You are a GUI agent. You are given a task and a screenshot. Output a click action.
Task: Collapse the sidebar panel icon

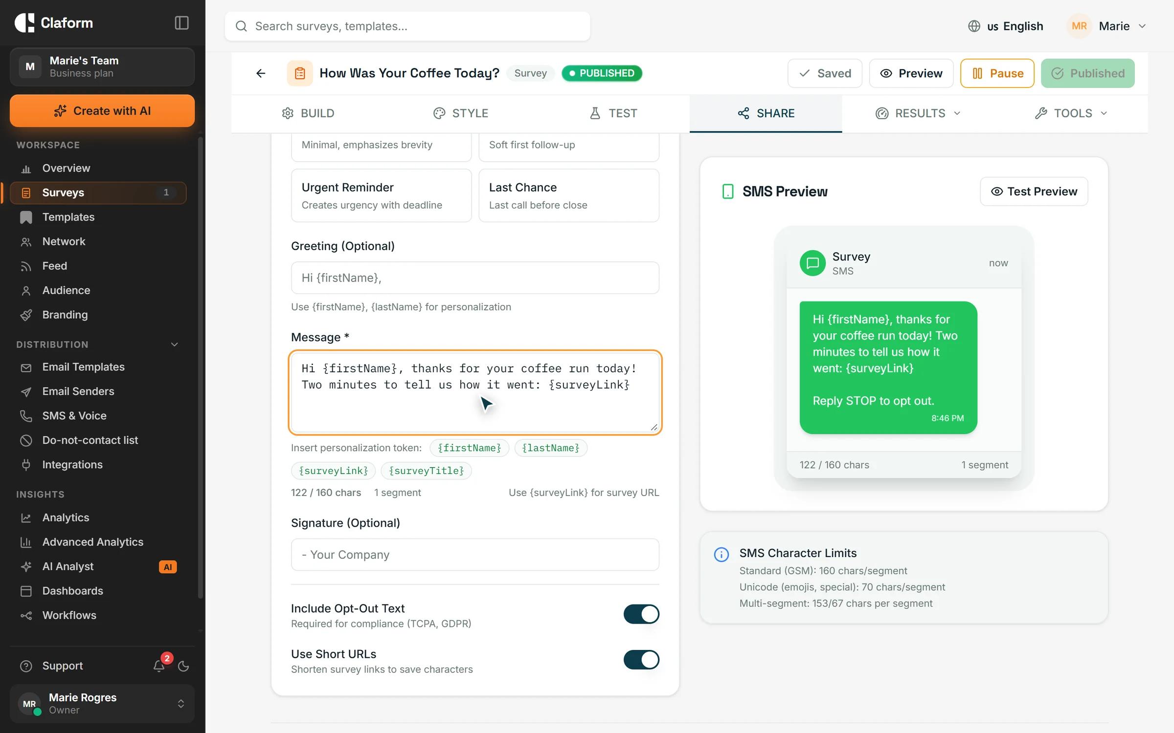coord(181,23)
